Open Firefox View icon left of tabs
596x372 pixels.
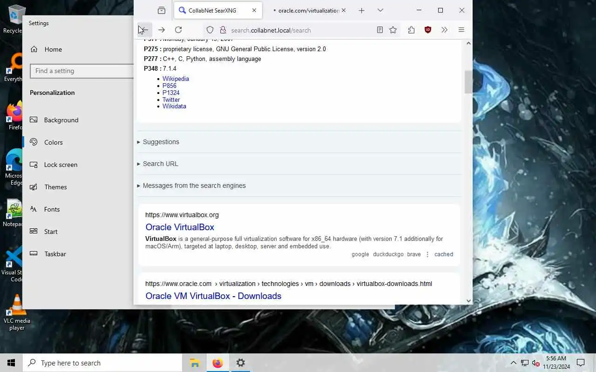point(162,10)
